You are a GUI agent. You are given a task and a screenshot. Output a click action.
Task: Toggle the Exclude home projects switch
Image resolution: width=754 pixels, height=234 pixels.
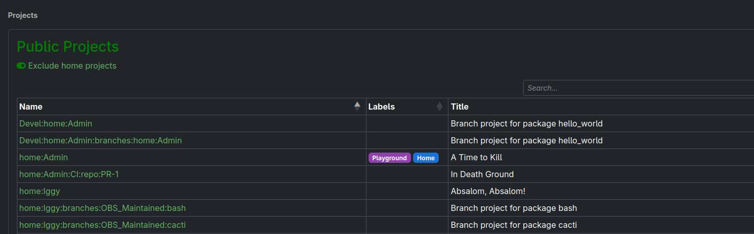click(21, 66)
